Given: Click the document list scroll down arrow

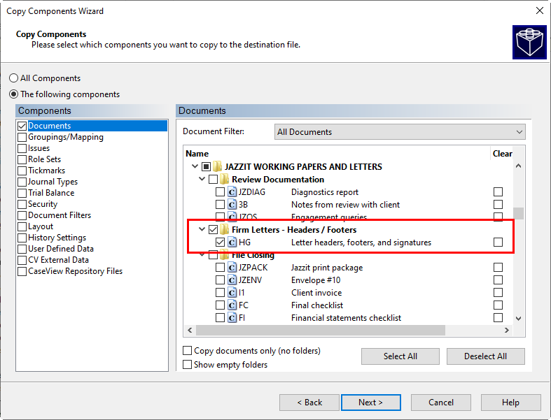Looking at the screenshot, I should (518, 318).
